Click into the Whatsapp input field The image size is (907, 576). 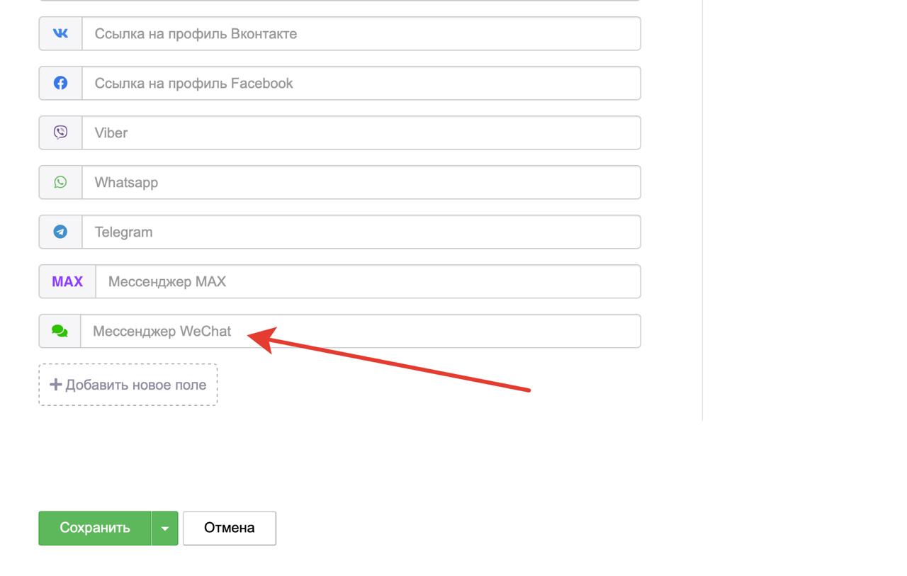361,182
